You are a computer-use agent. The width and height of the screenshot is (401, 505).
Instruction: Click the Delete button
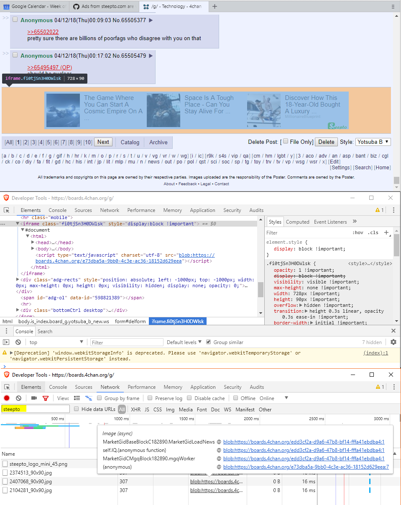click(x=326, y=142)
